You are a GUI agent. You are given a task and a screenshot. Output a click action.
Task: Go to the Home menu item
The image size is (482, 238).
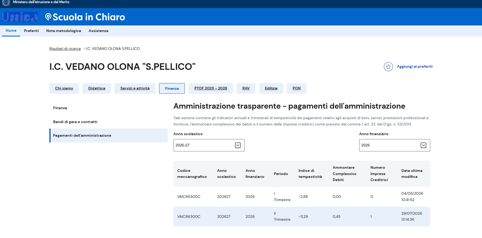11,31
